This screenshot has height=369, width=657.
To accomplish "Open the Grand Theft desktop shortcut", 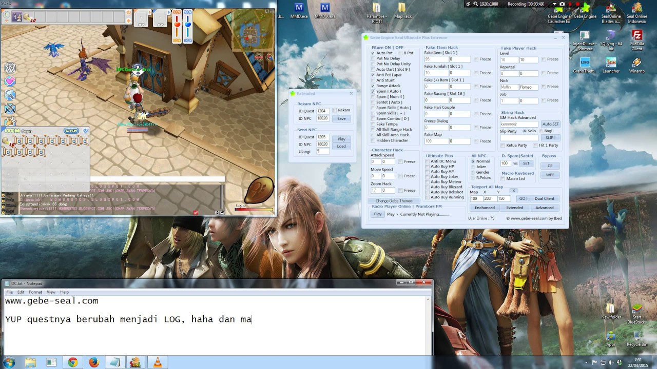I will (x=585, y=65).
